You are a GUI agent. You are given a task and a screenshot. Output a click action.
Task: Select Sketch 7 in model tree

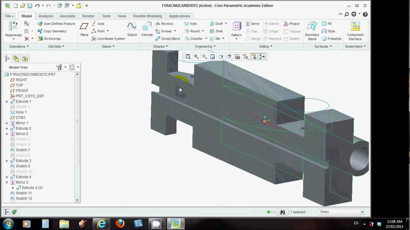[x=23, y=150]
